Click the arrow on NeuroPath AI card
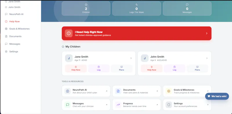232x114 pixels. (106, 91)
